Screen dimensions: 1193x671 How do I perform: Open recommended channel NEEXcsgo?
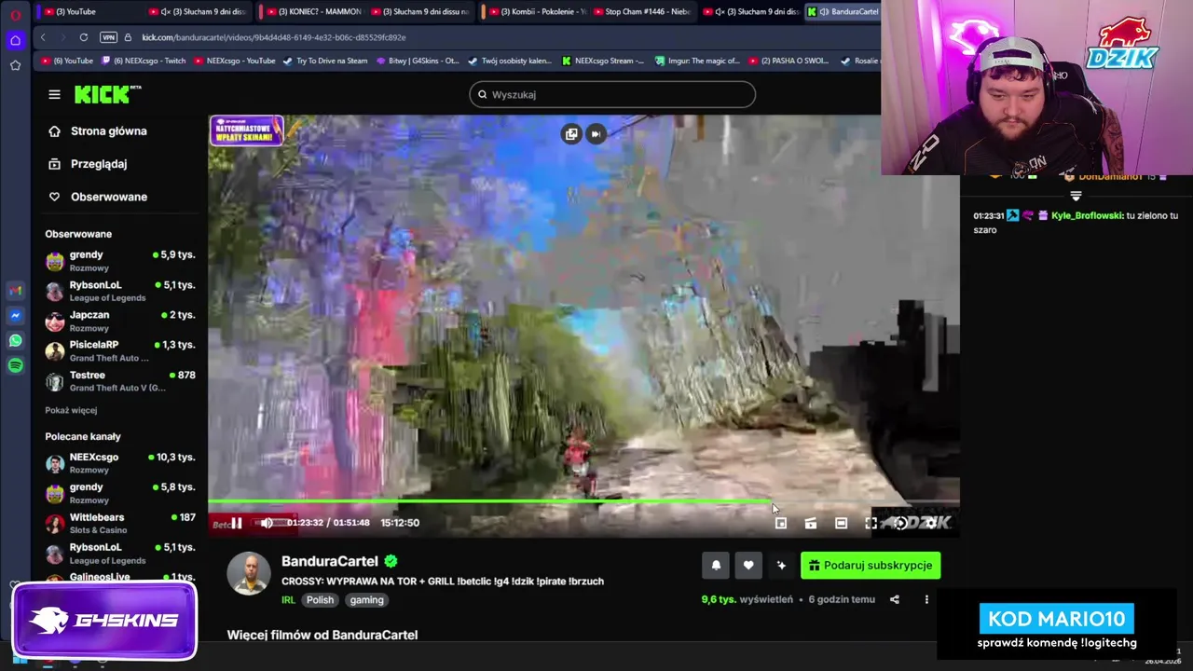coord(119,463)
